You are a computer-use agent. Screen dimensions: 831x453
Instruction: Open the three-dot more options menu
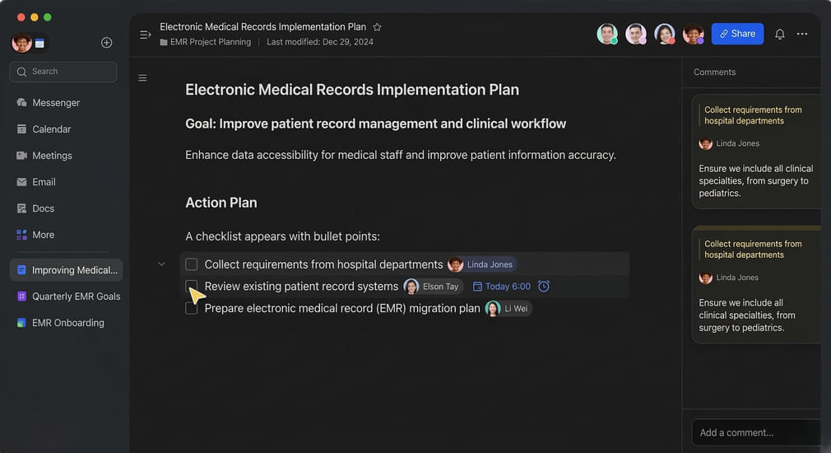point(802,34)
